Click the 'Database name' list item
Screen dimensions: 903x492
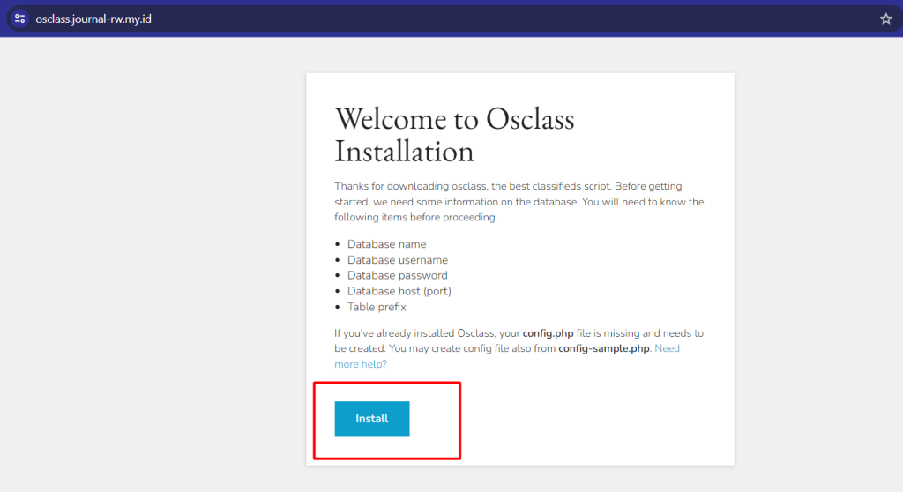tap(386, 244)
